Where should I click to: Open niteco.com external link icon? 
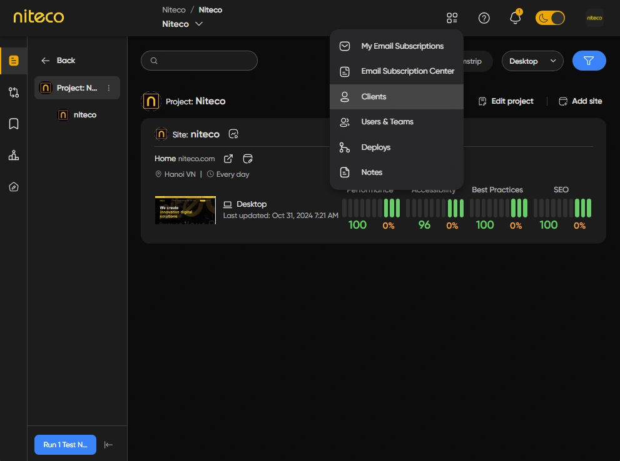click(228, 159)
